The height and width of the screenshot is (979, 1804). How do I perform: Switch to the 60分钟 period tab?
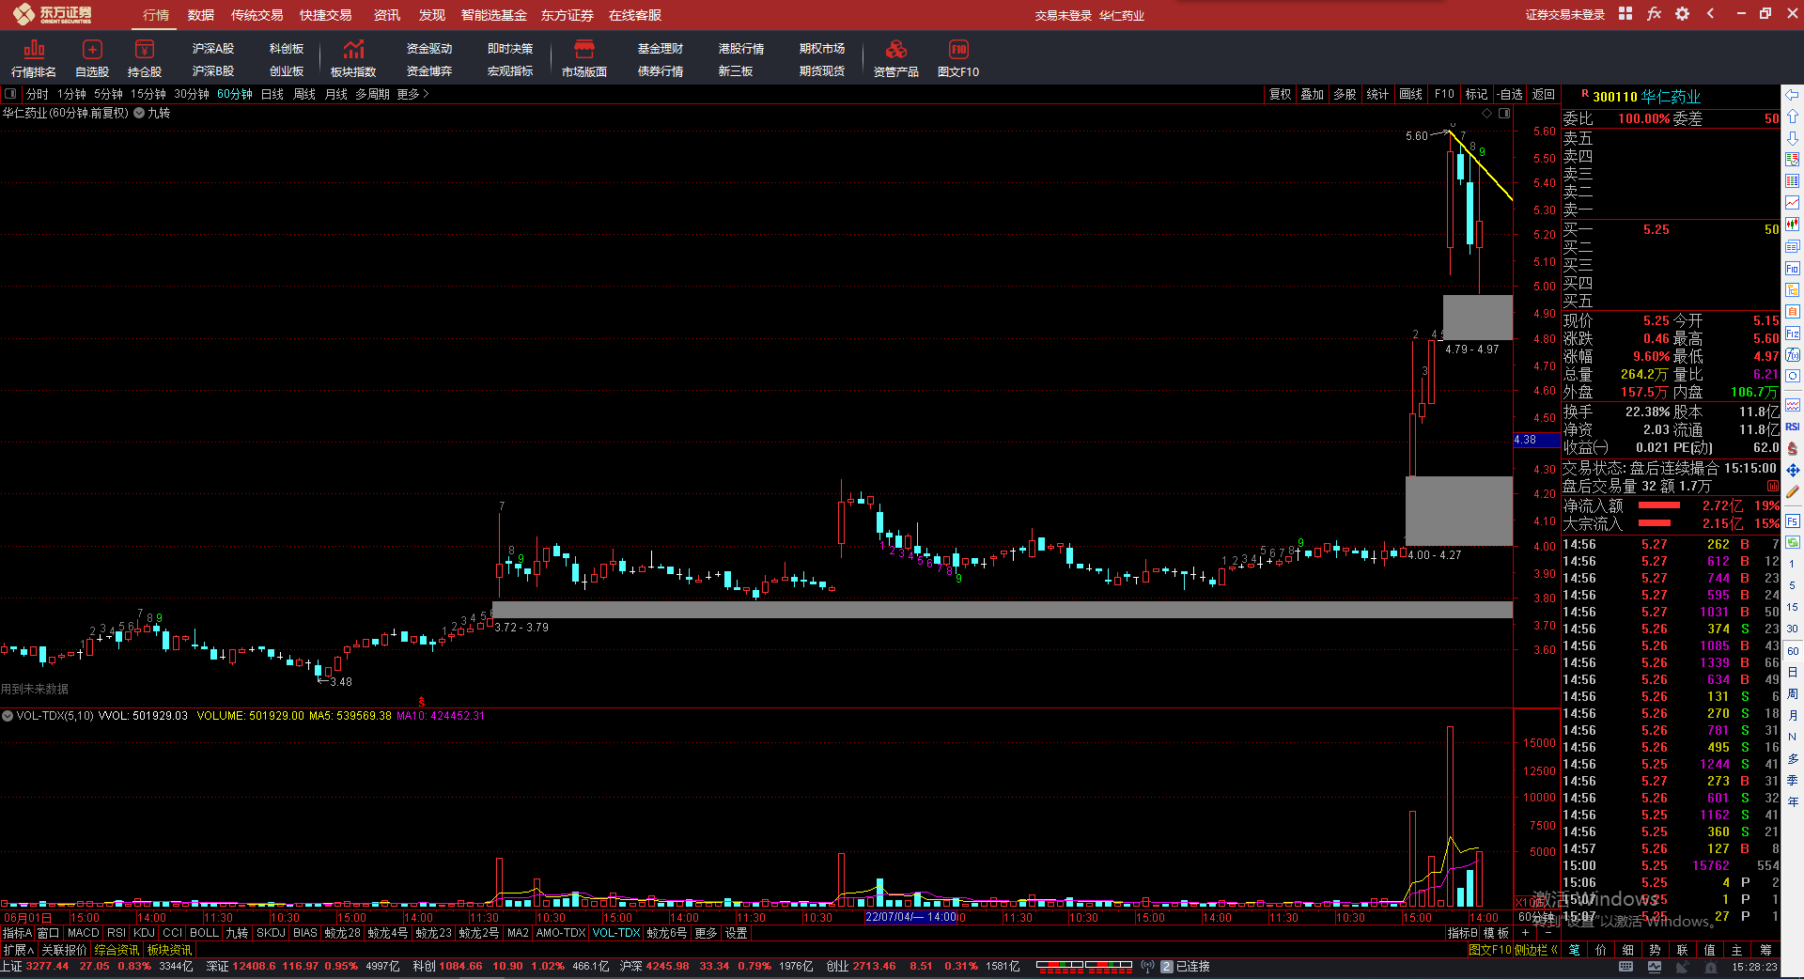235,94
